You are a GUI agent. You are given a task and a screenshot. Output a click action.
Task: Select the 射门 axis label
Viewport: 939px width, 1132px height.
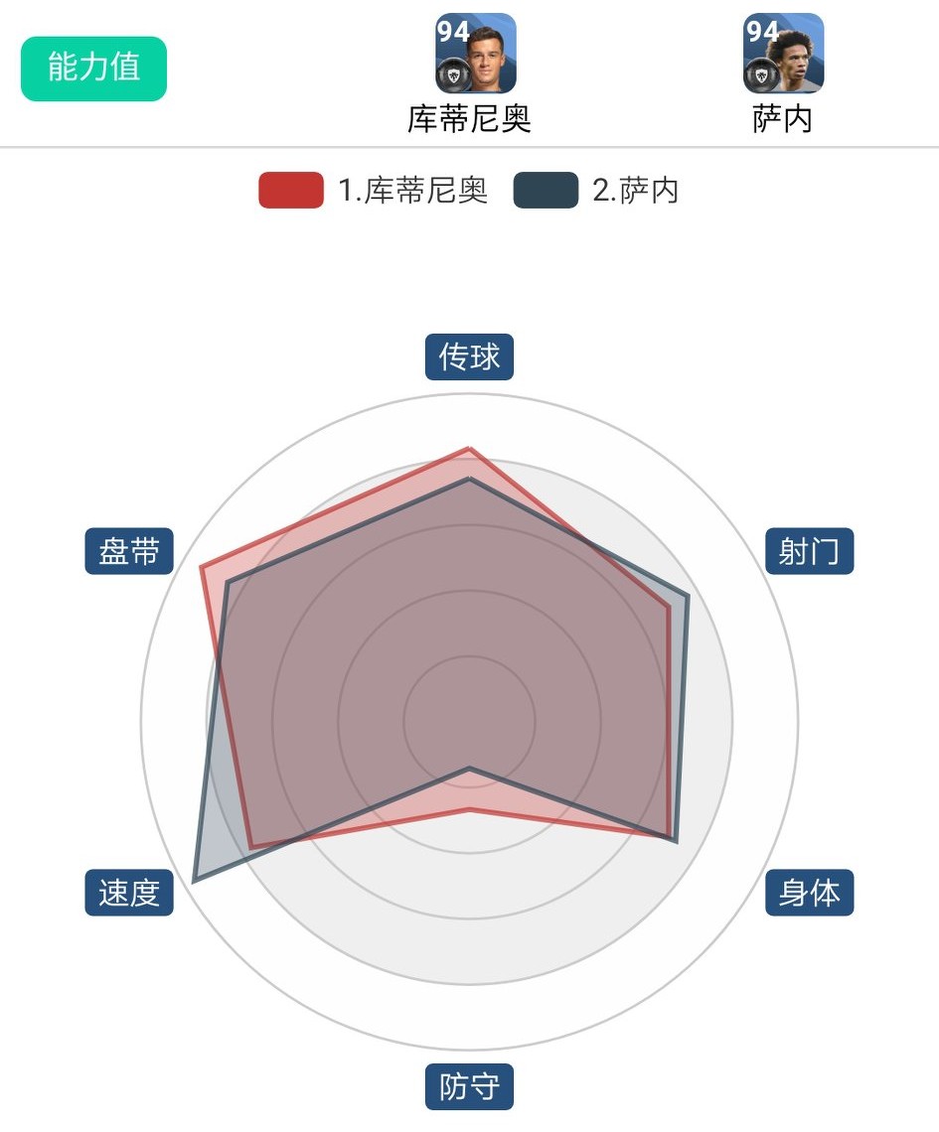(x=809, y=551)
